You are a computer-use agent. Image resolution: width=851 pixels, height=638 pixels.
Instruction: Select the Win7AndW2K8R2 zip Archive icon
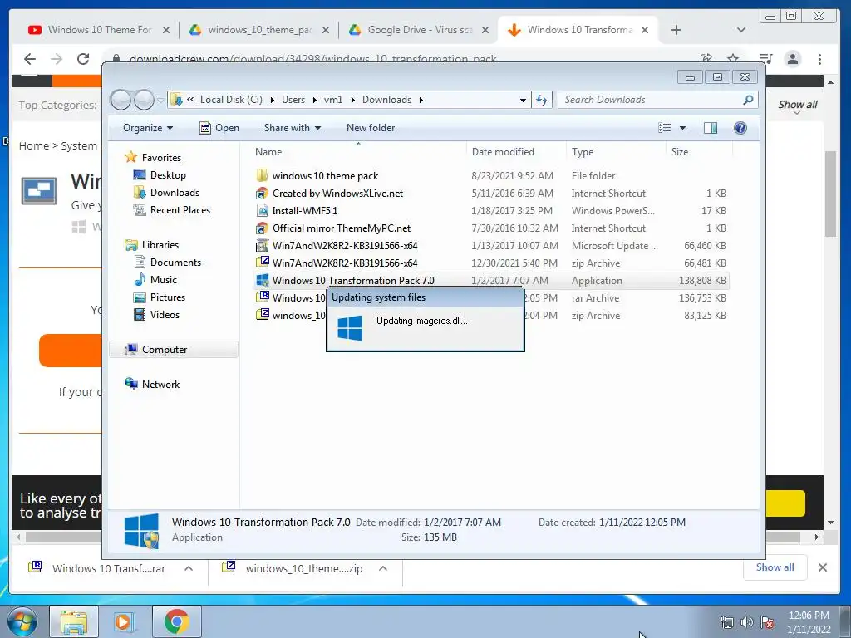[x=262, y=263]
